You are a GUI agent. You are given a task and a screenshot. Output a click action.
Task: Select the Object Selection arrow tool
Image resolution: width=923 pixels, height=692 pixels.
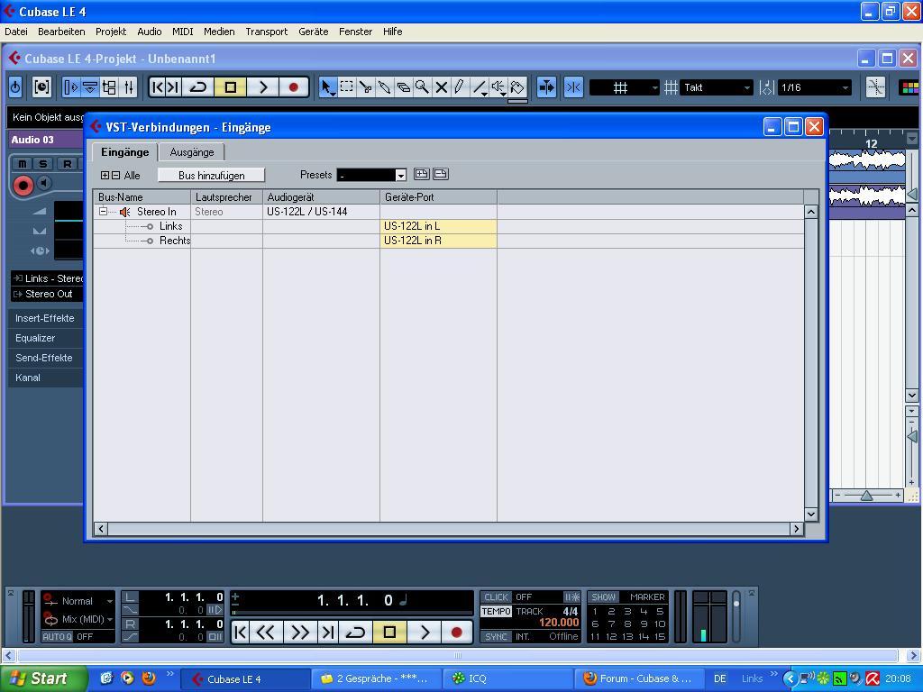coord(326,87)
